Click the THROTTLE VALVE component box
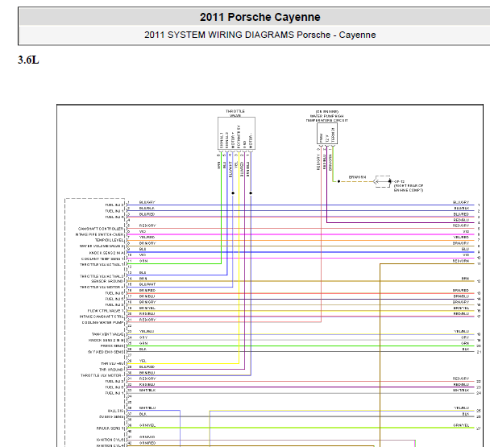The width and height of the screenshot is (490, 447). [236, 134]
